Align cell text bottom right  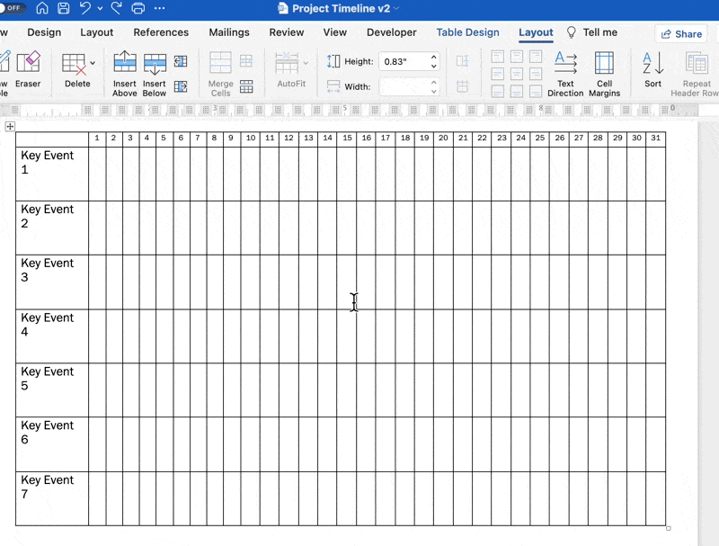coord(536,92)
